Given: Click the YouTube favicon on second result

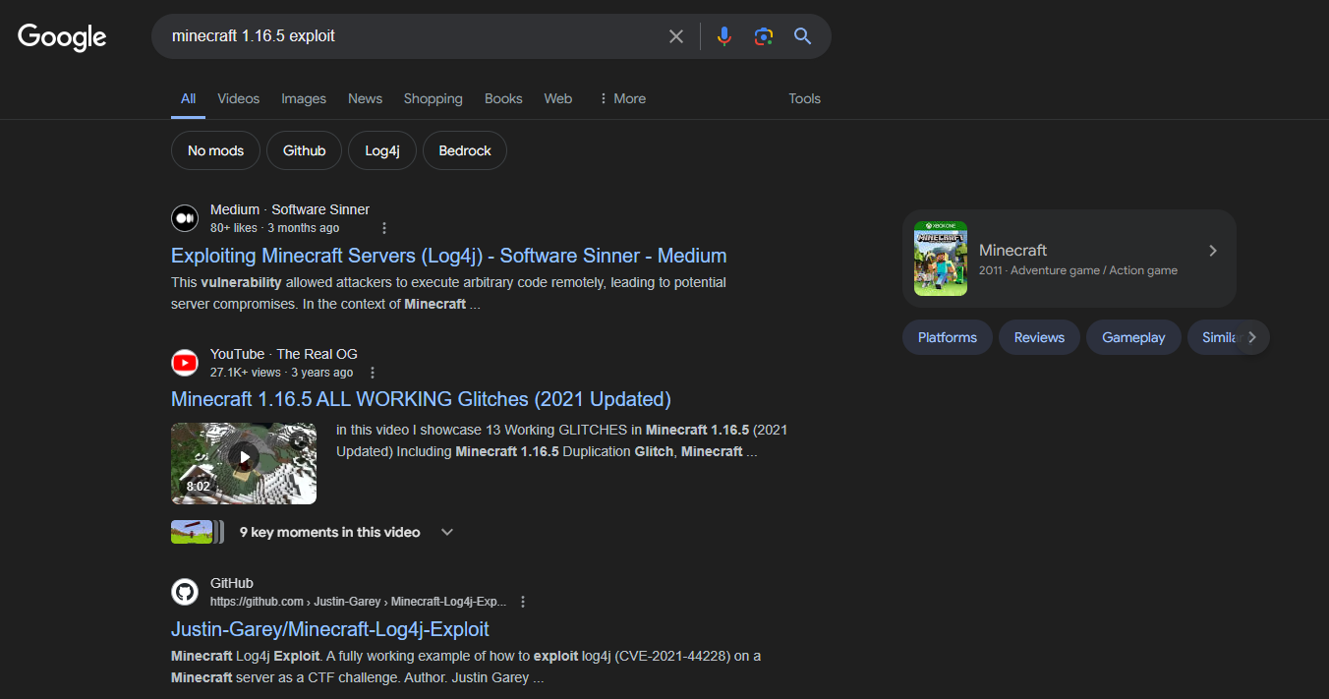Looking at the screenshot, I should 185,363.
